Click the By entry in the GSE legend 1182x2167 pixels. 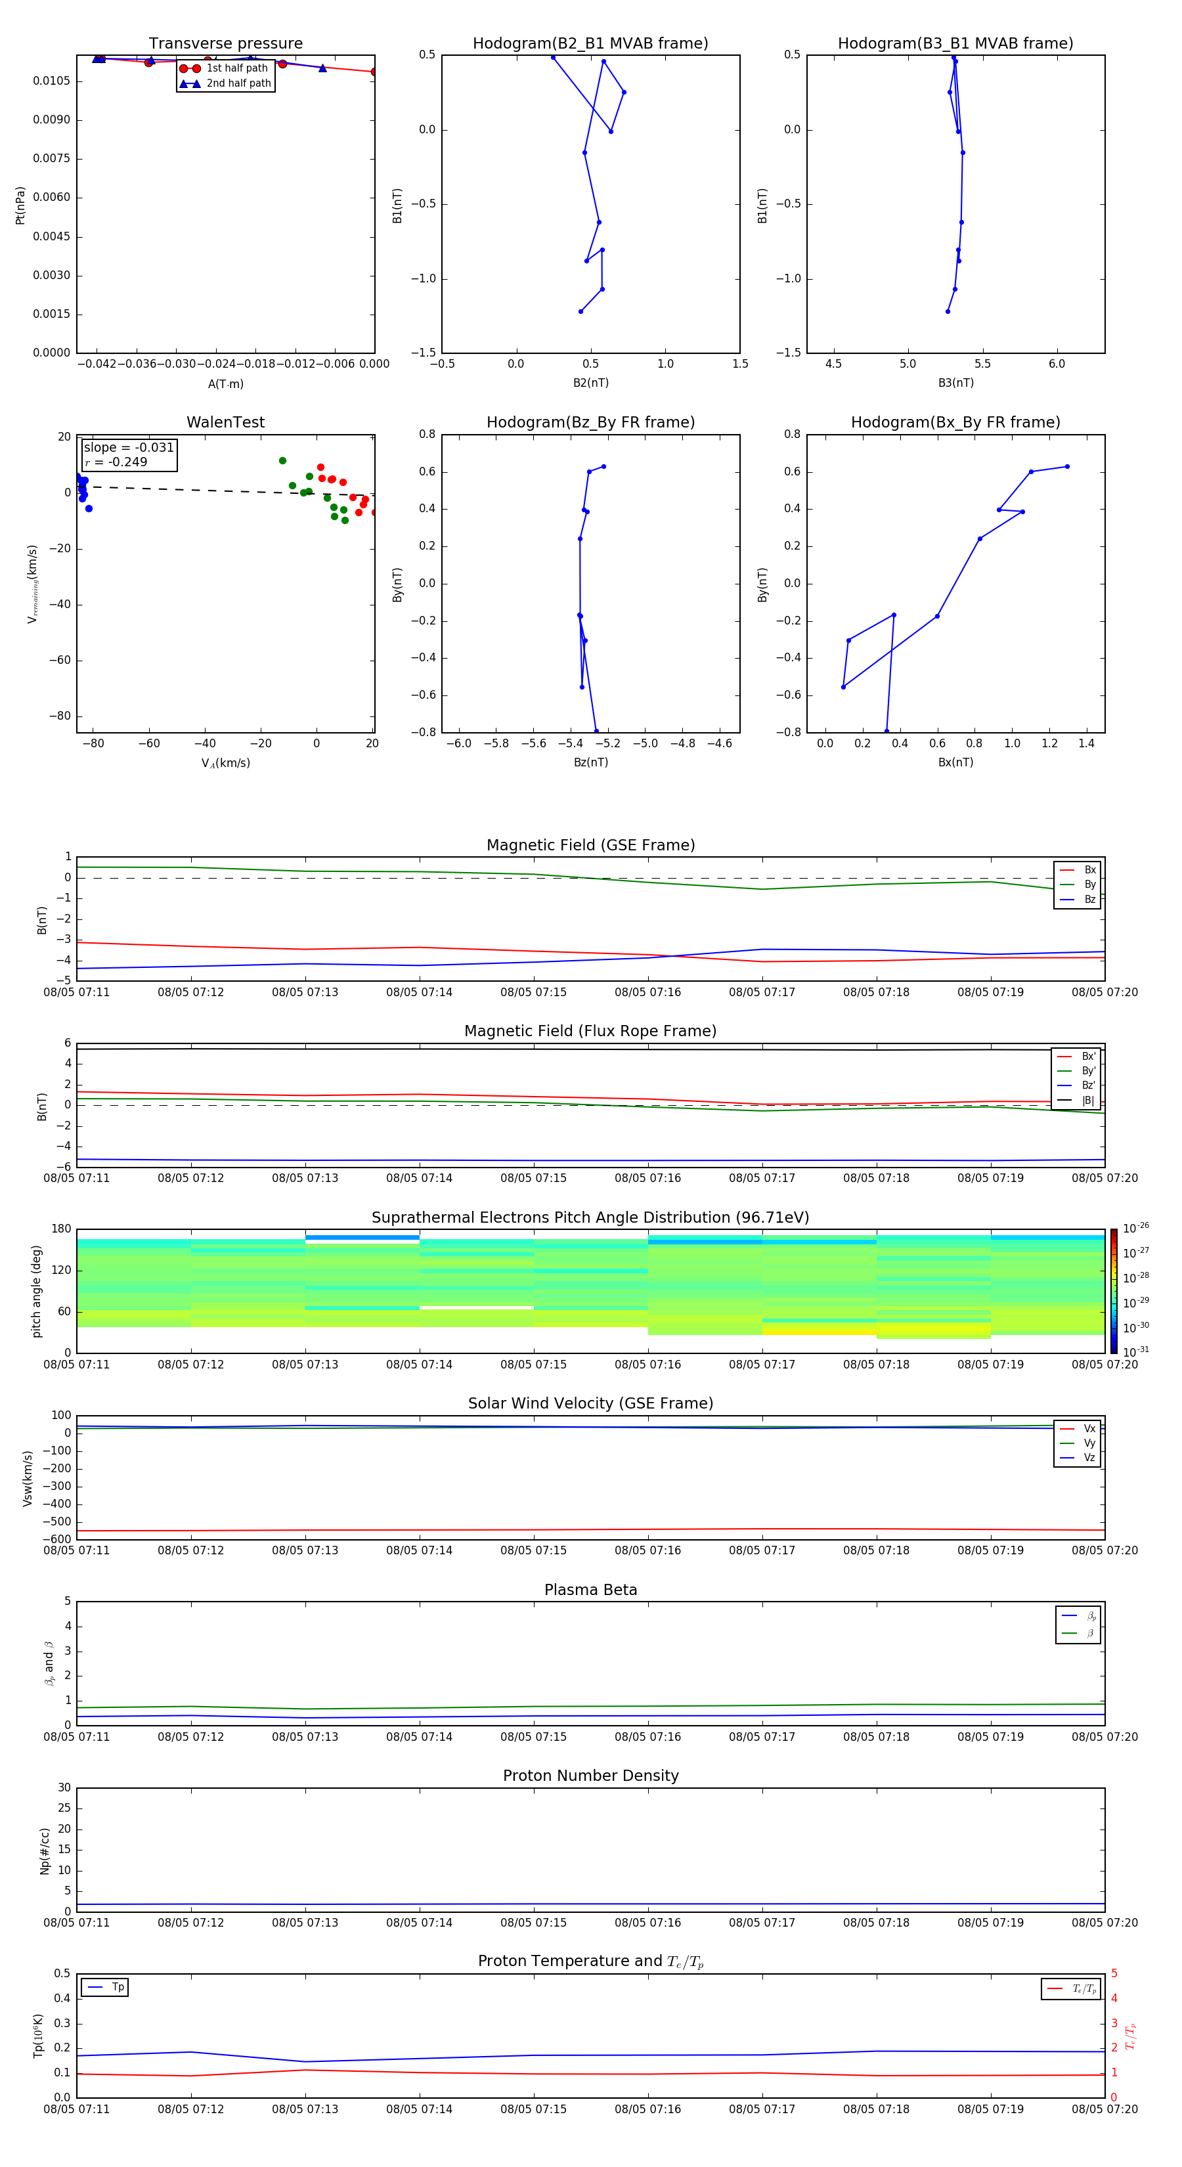click(1078, 884)
